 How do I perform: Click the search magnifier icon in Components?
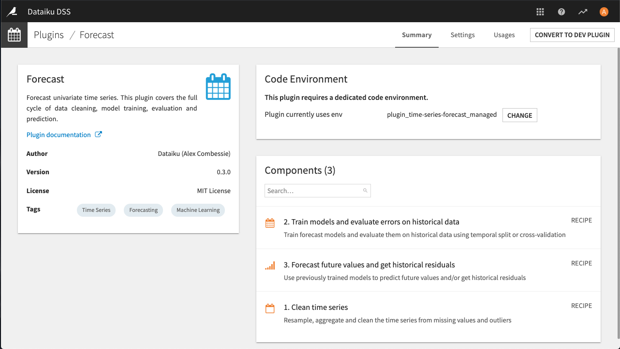(x=365, y=191)
